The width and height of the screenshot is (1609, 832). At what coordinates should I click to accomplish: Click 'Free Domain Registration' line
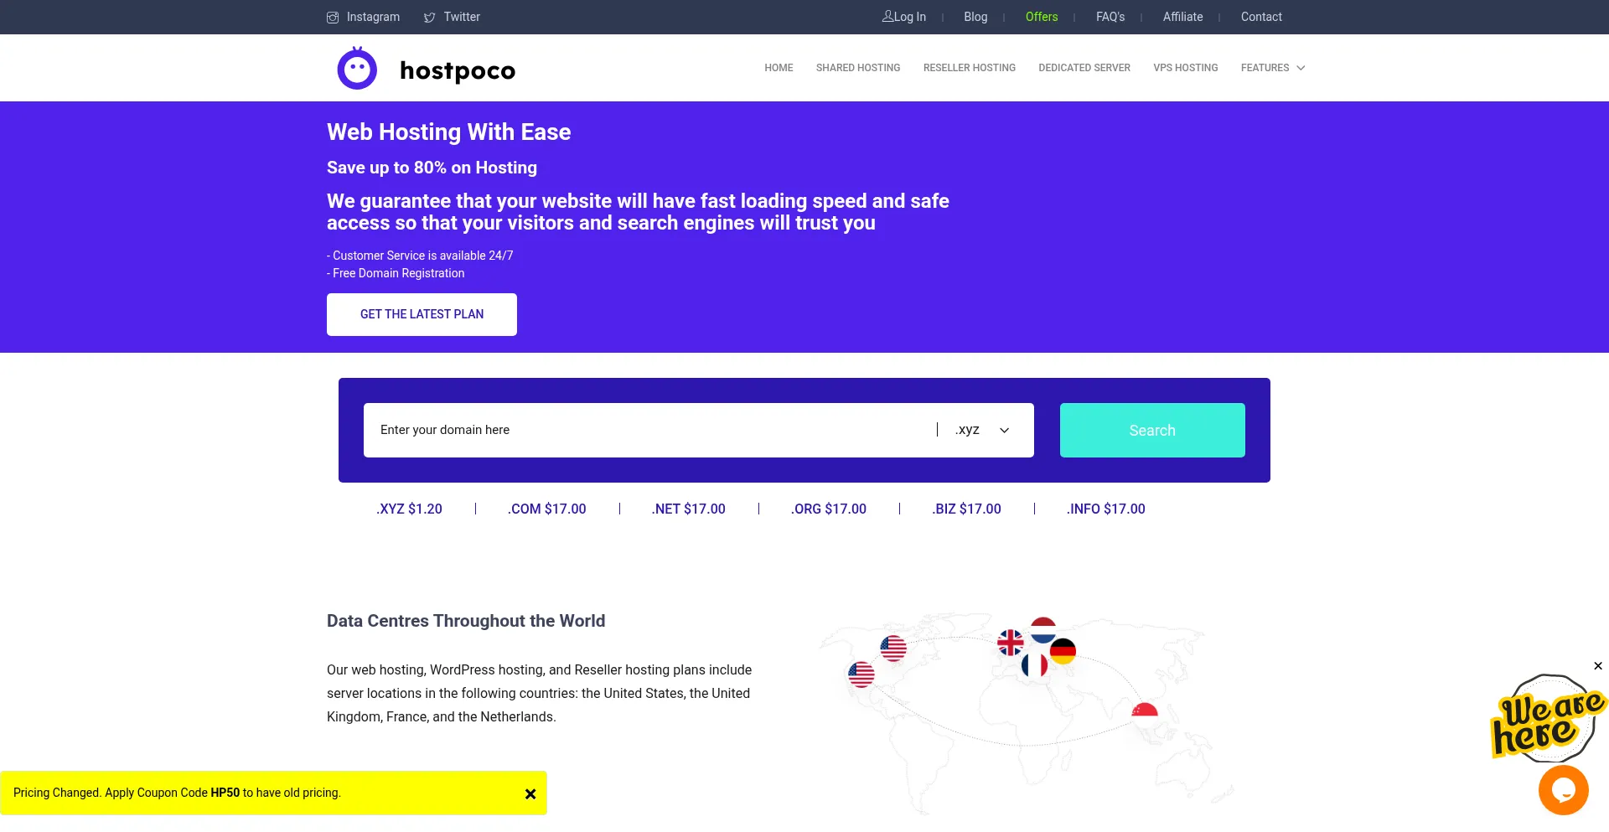click(x=396, y=273)
